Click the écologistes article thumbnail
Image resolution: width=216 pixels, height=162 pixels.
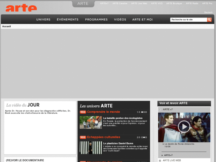91,122
